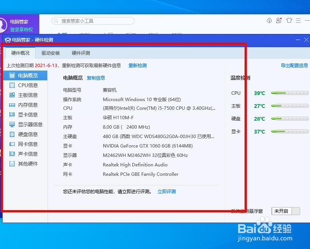The height and width of the screenshot is (249, 310).
Task: Click 登录享特权 login link
Action: click(22, 29)
